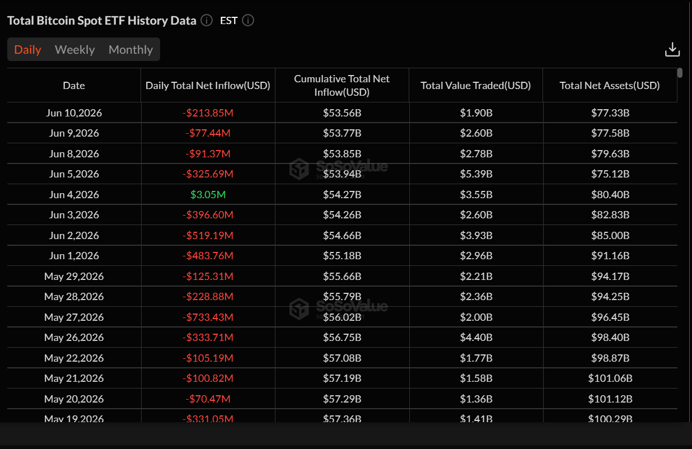This screenshot has height=449, width=692.
Task: Switch to the Daily tab
Action: coord(27,50)
